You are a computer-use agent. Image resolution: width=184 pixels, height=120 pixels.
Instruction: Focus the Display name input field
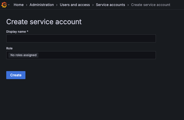[x=81, y=38]
